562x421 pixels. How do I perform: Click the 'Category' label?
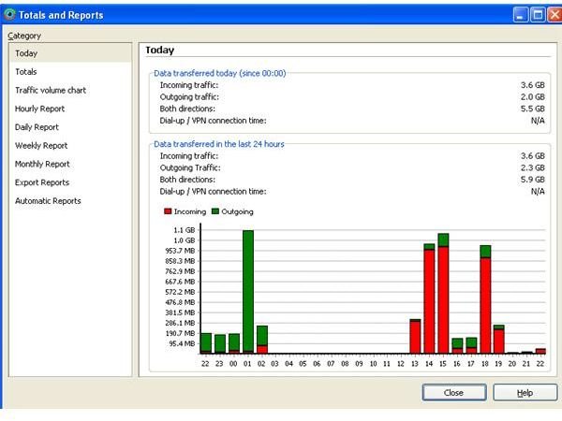click(24, 36)
